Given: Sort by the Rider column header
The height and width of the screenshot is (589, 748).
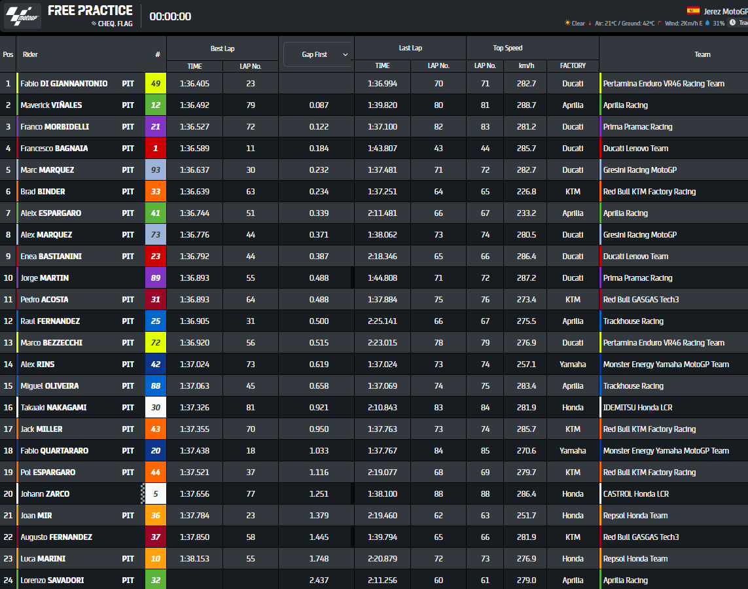Looking at the screenshot, I should pyautogui.click(x=31, y=54).
